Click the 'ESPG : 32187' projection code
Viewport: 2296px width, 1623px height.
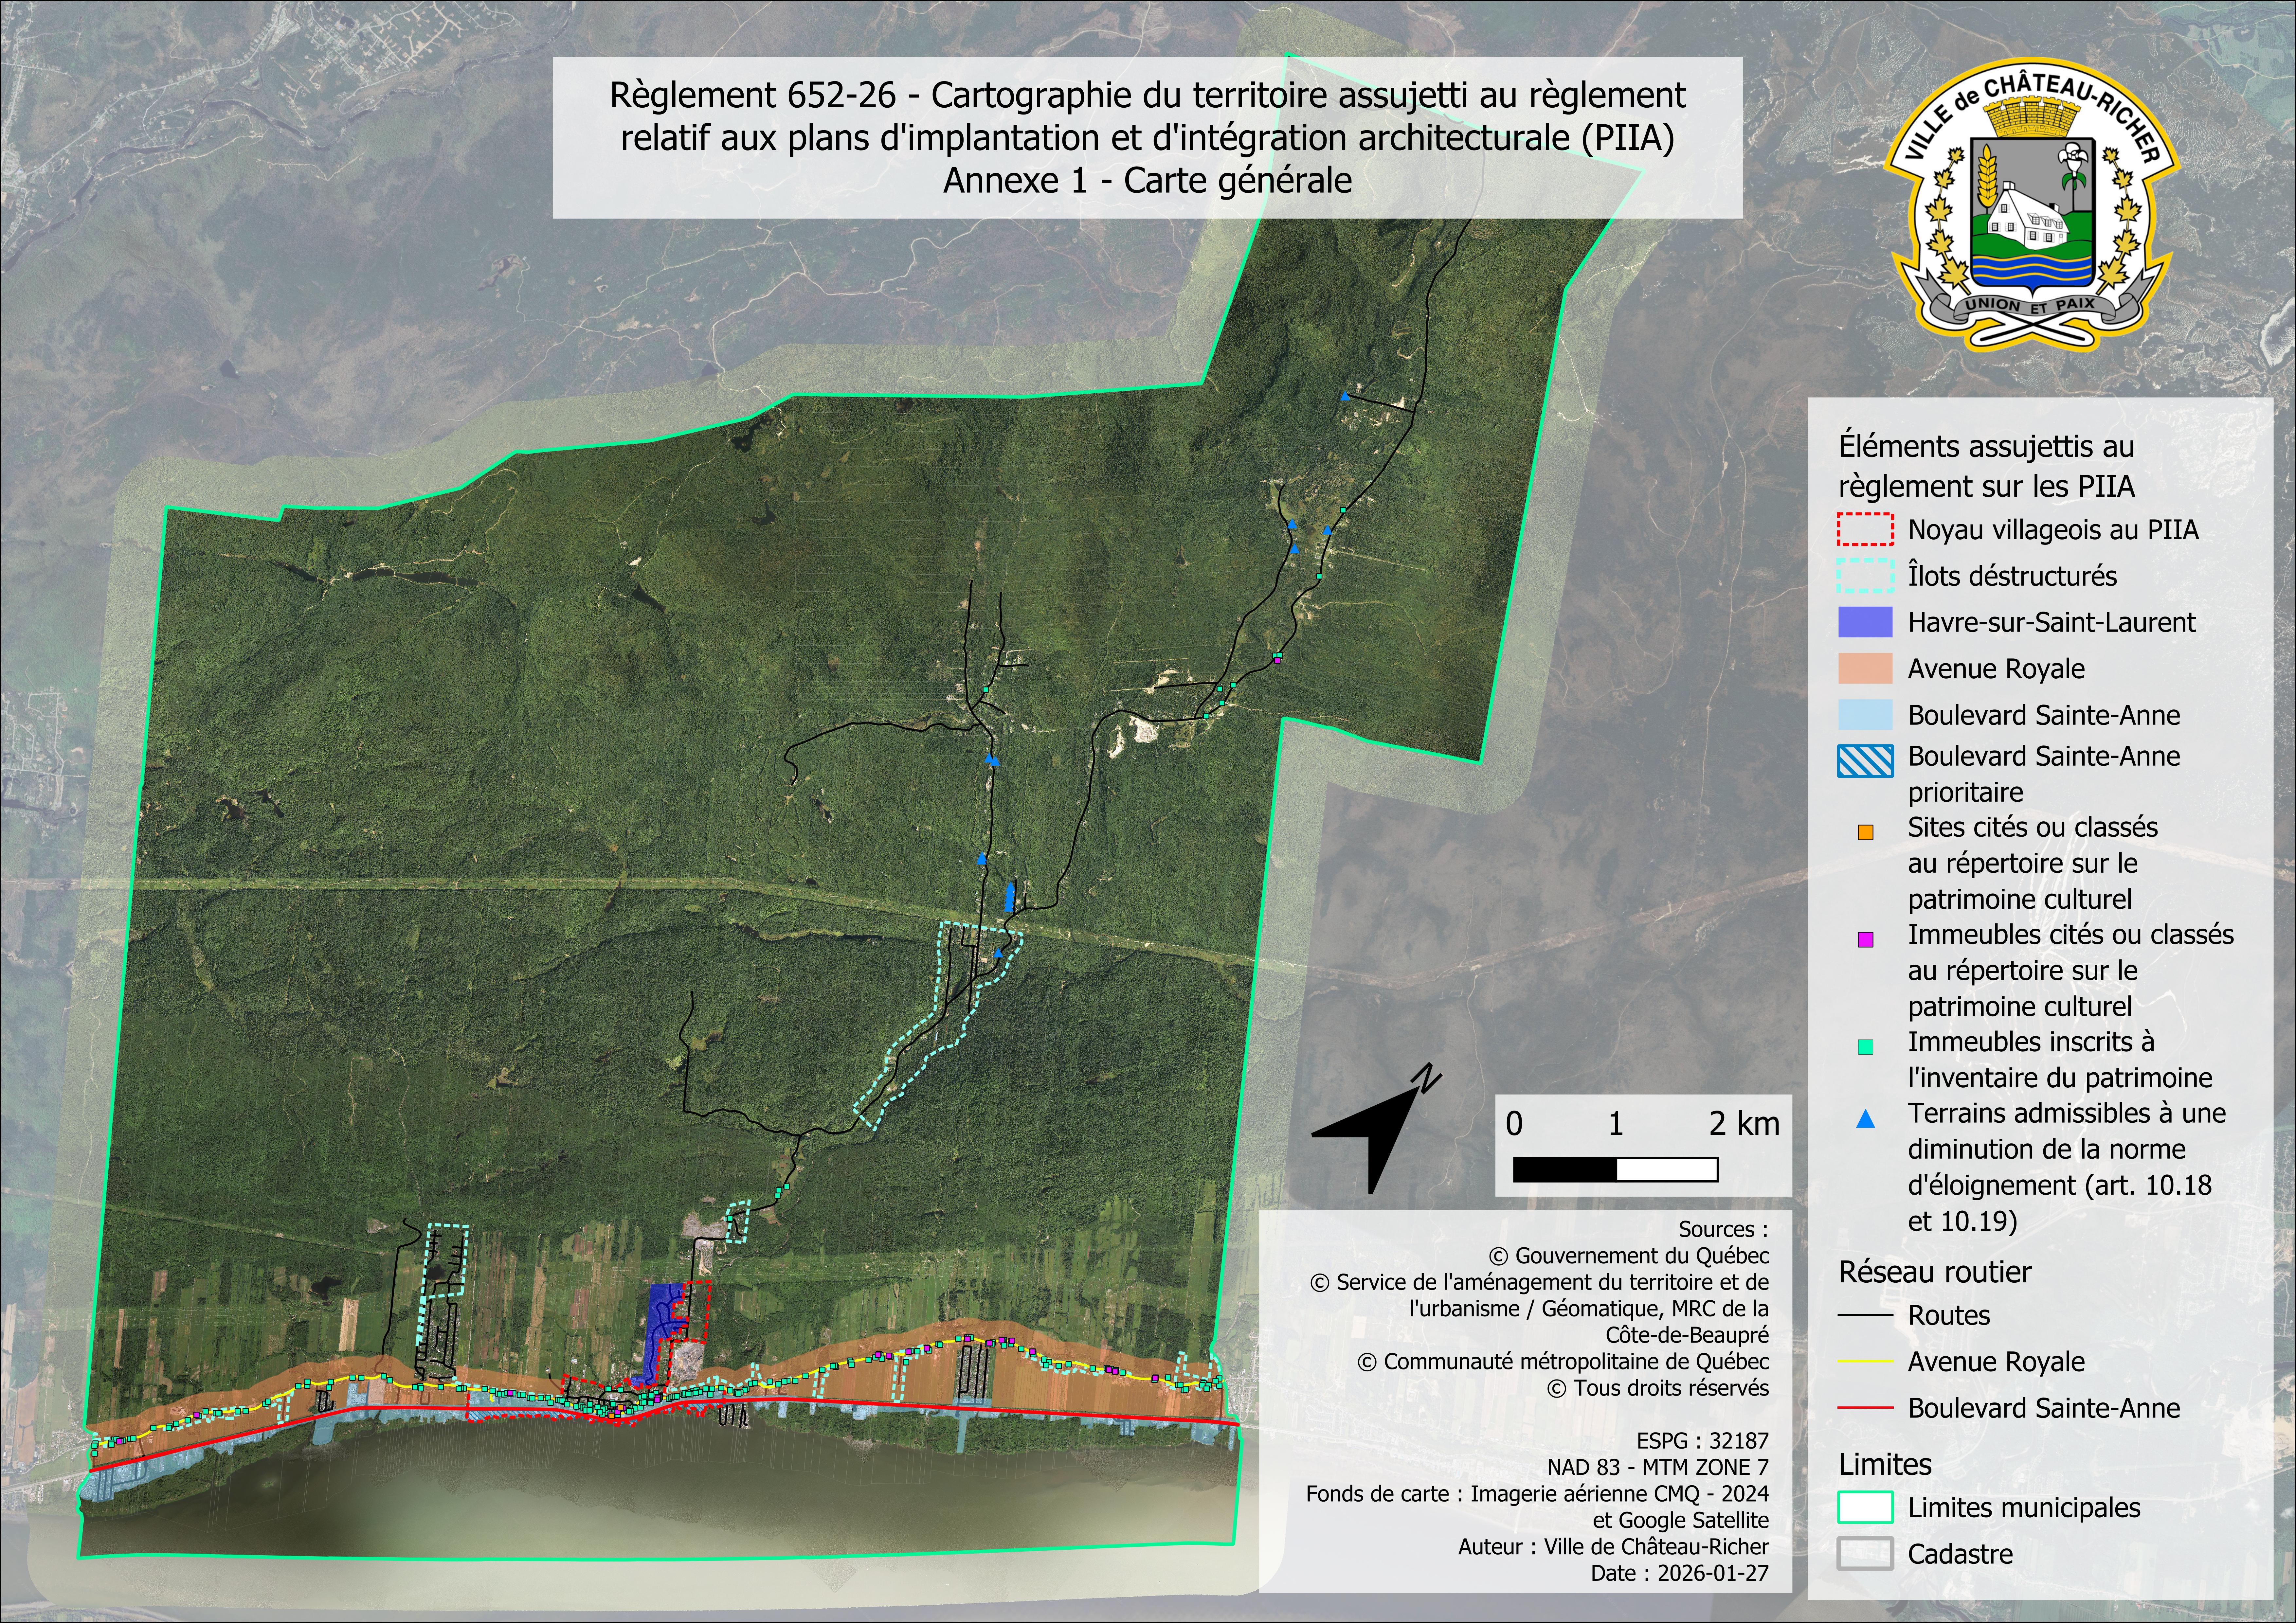1703,1441
